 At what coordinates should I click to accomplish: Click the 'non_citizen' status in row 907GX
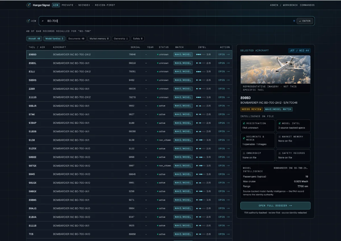pos(165,166)
